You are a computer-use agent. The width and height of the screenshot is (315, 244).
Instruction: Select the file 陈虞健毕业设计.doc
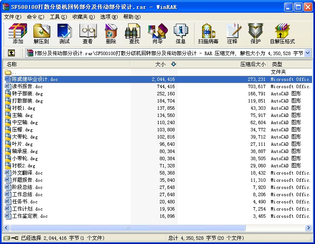(x=158, y=79)
